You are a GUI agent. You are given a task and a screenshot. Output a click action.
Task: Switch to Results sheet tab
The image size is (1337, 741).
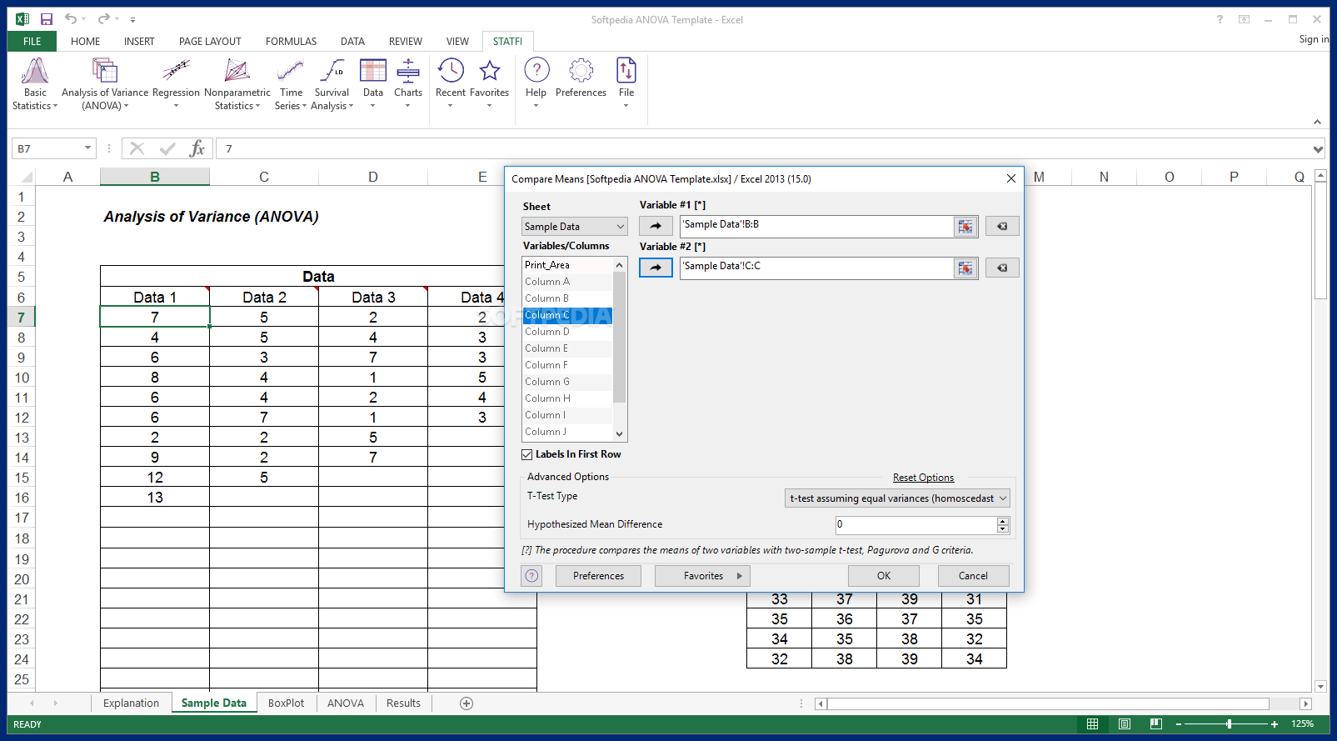pyautogui.click(x=403, y=703)
